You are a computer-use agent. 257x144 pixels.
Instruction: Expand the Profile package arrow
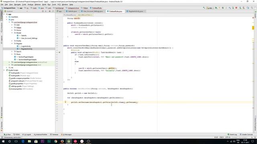(12, 41)
